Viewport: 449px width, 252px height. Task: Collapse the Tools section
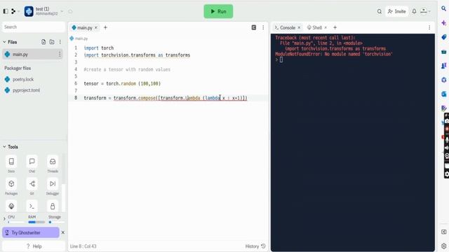pos(4,147)
